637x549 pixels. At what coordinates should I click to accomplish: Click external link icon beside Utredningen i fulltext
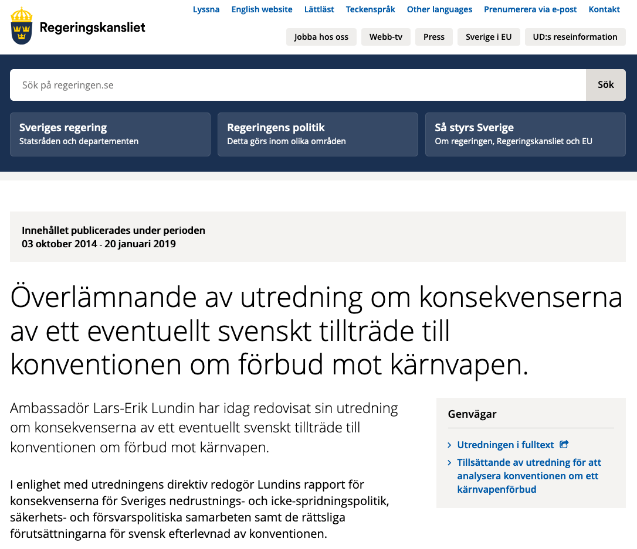coord(564,445)
